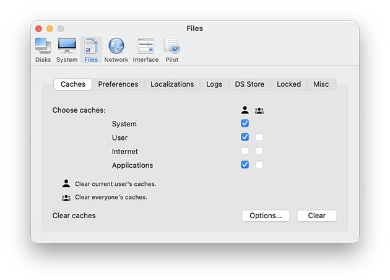Screen dimensions: 390x280
Task: Switch to the Localizations tab
Action: tap(172, 84)
